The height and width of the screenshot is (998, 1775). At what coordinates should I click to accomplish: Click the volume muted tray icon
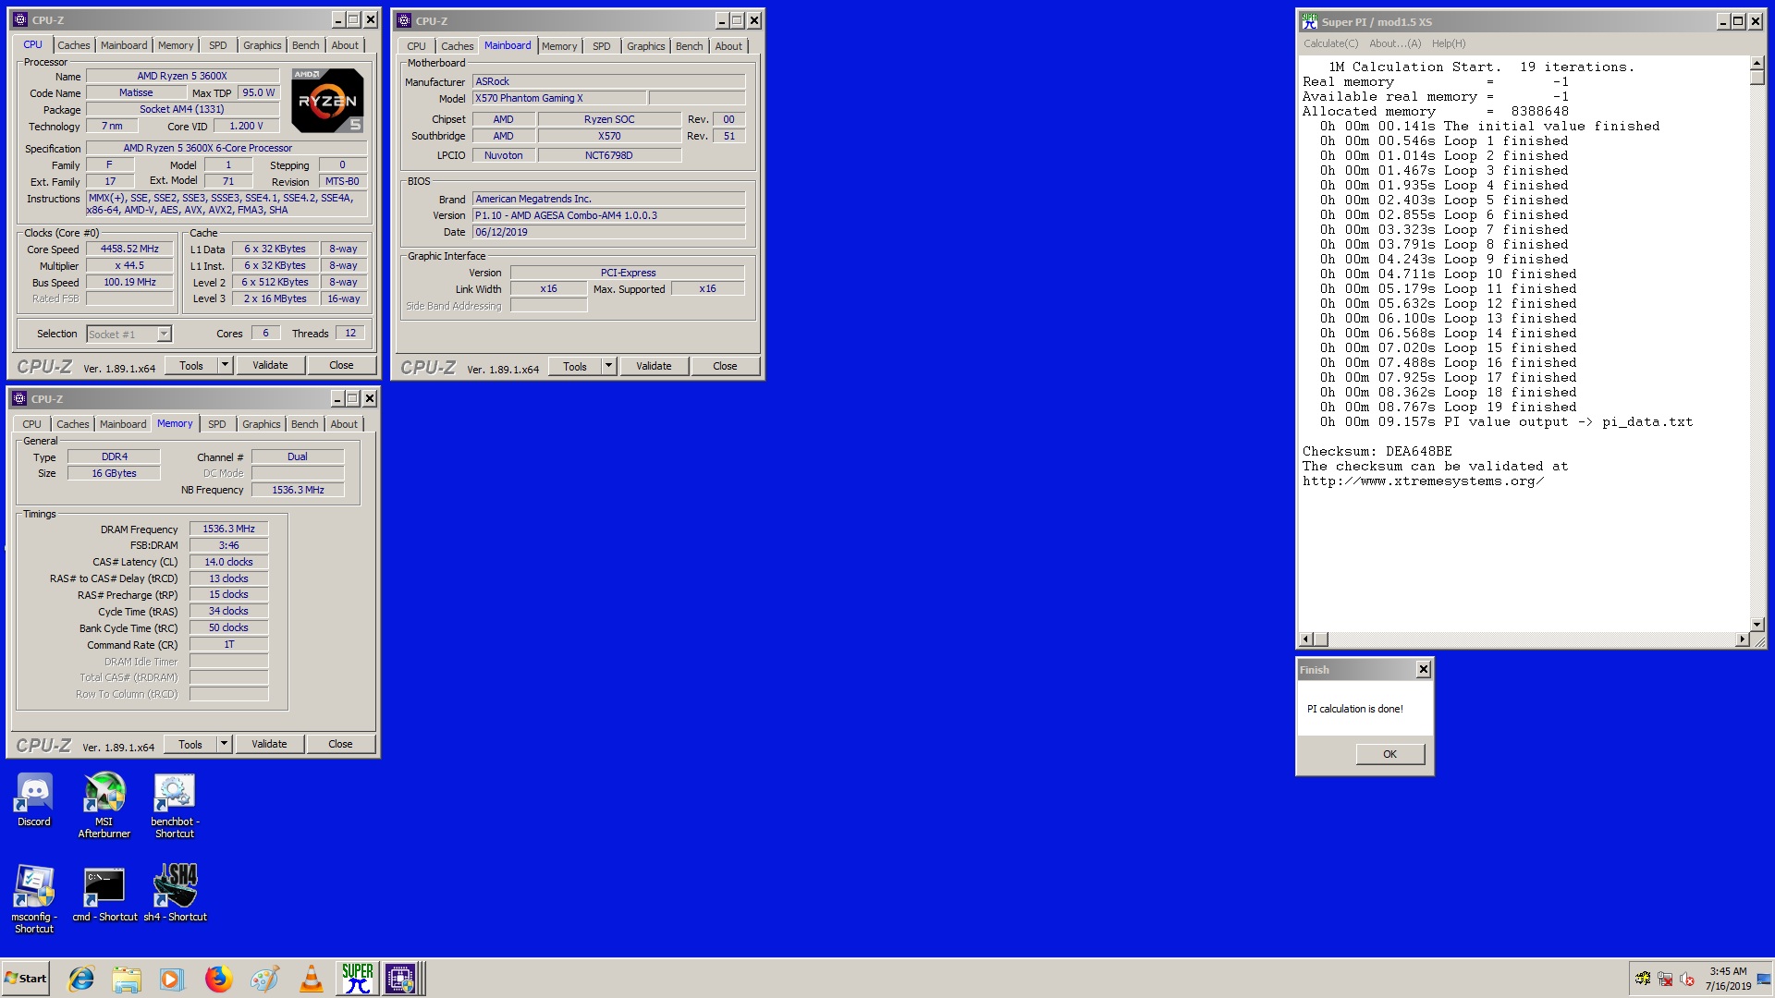[x=1687, y=980]
